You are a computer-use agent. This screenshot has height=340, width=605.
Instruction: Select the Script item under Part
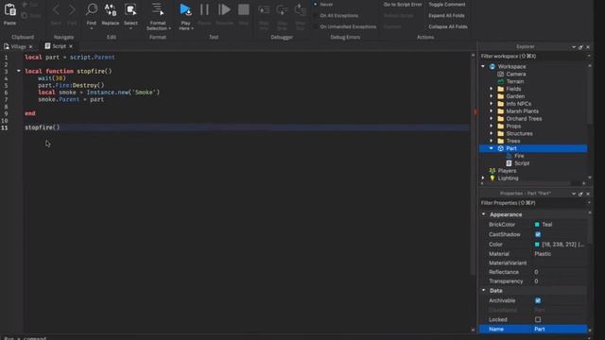pyautogui.click(x=522, y=163)
